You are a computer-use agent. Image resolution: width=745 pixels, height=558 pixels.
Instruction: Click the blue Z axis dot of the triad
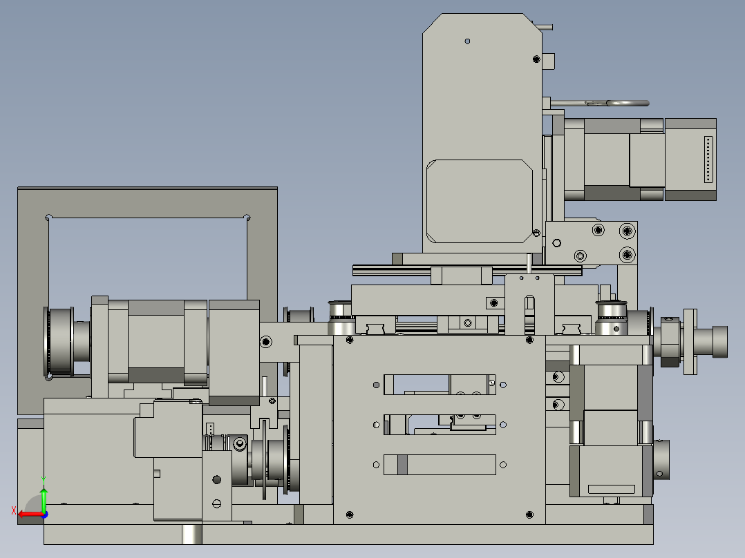point(45,514)
